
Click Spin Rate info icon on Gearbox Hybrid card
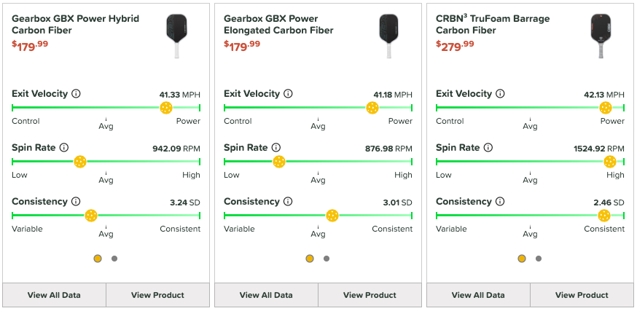[x=64, y=148]
